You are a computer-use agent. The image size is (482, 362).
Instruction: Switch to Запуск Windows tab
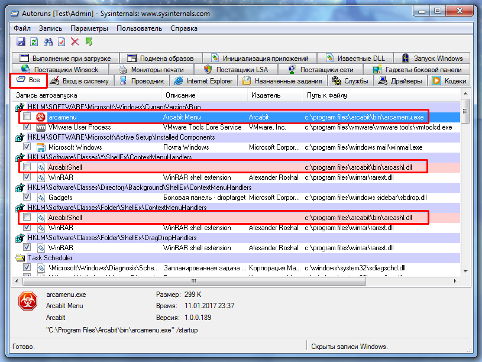[x=432, y=58]
